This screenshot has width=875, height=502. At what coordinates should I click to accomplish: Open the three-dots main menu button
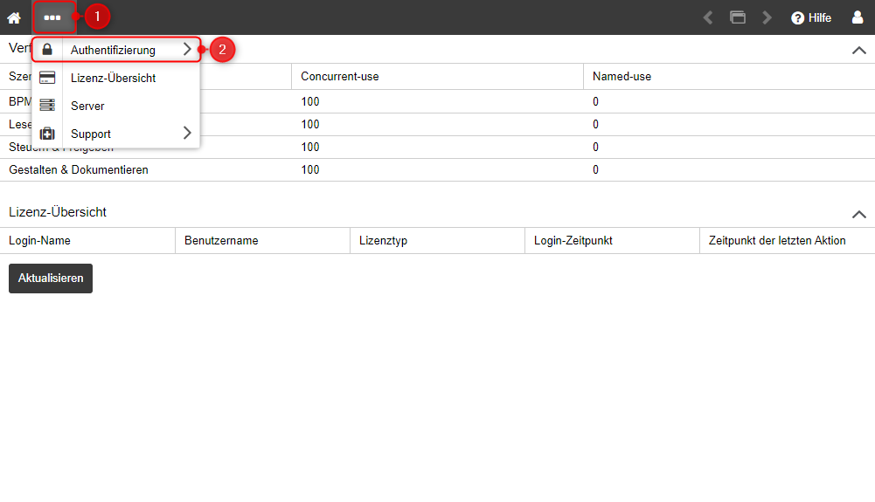pos(52,17)
